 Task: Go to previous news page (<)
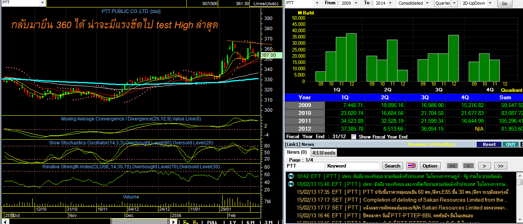pos(468,166)
